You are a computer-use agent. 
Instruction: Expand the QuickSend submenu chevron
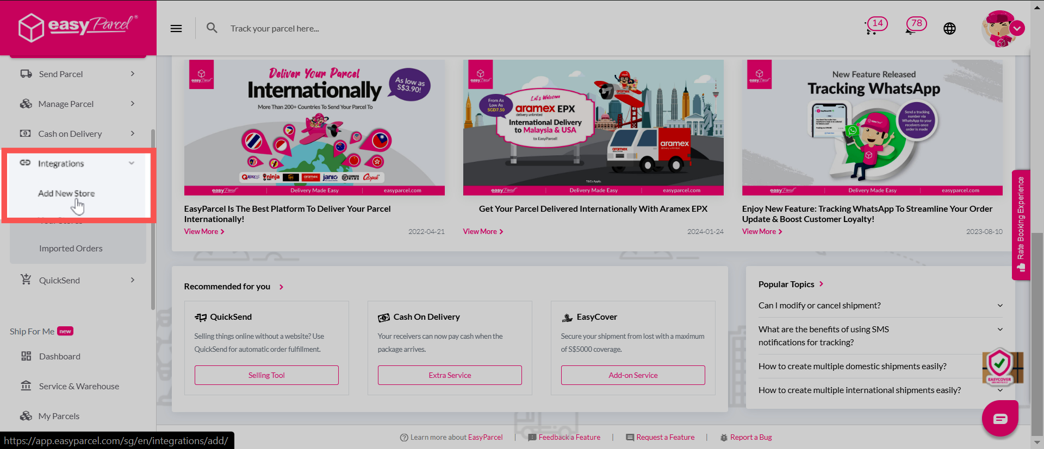click(x=133, y=280)
